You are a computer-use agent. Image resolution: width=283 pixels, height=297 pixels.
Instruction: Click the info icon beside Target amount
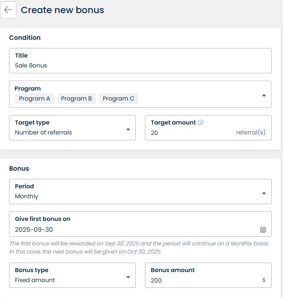coord(201,123)
